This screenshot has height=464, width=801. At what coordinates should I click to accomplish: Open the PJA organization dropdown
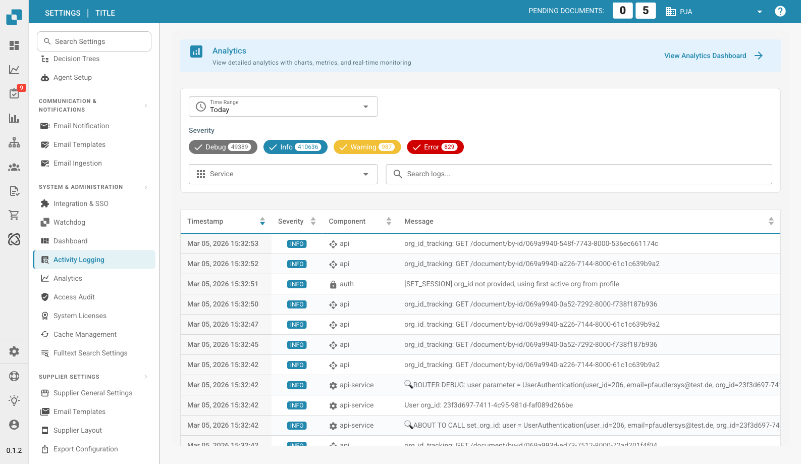tap(714, 12)
